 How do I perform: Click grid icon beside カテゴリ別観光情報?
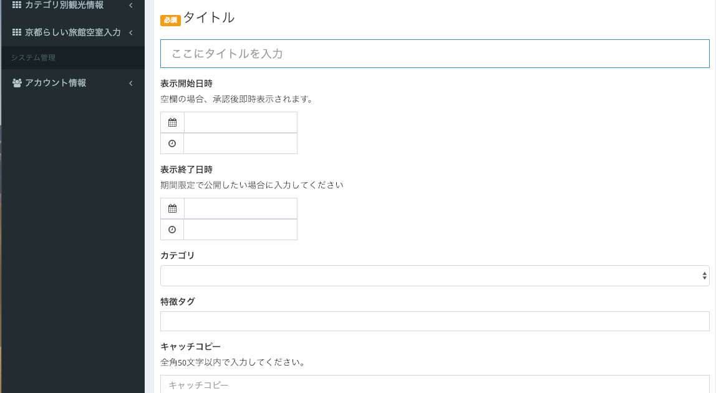(17, 5)
